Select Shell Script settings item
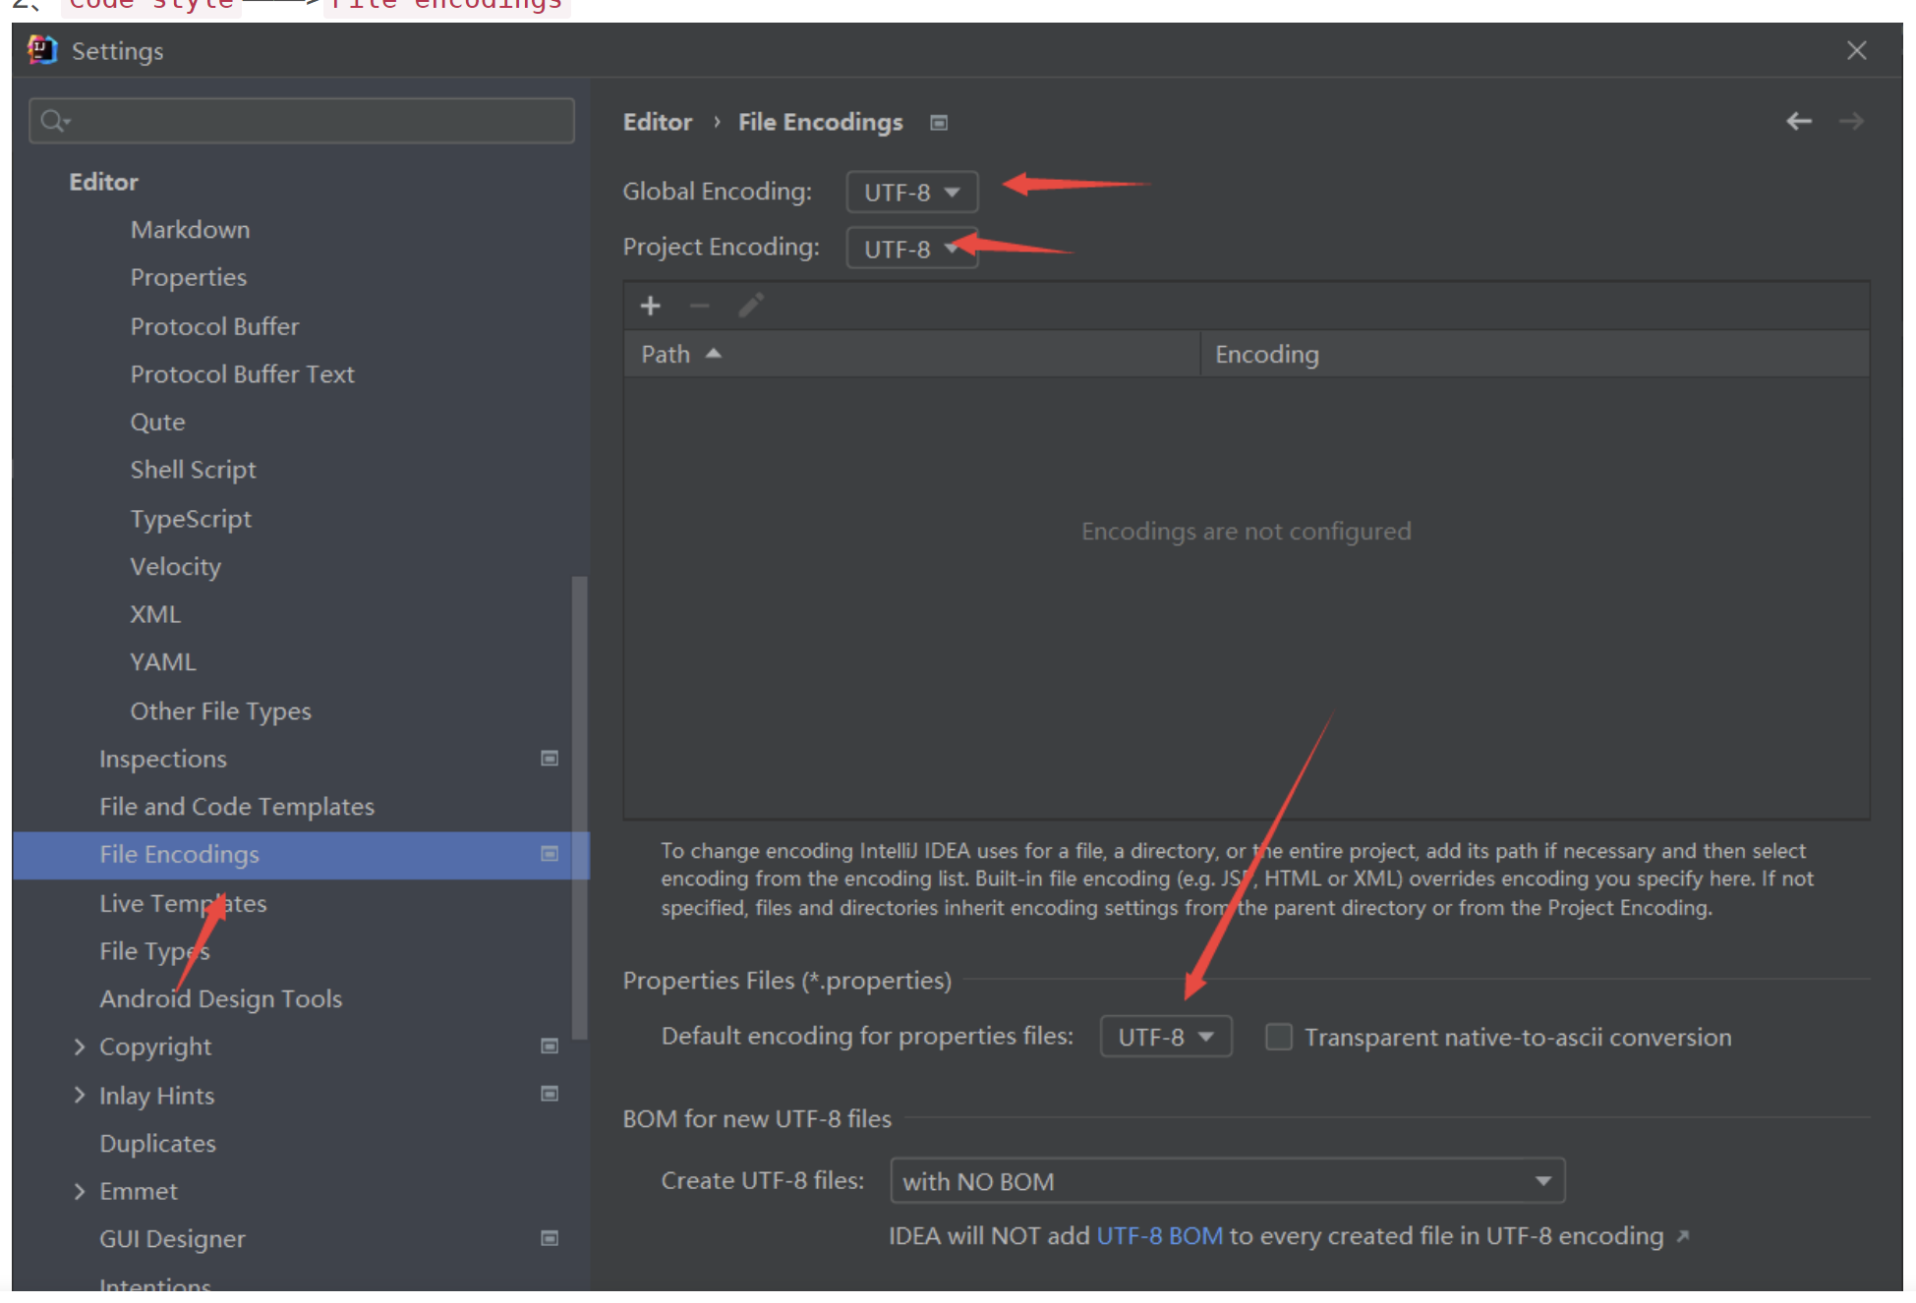 coord(193,470)
